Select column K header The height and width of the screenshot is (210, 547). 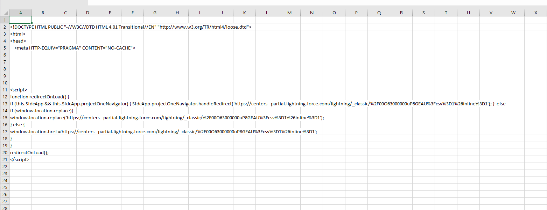244,13
